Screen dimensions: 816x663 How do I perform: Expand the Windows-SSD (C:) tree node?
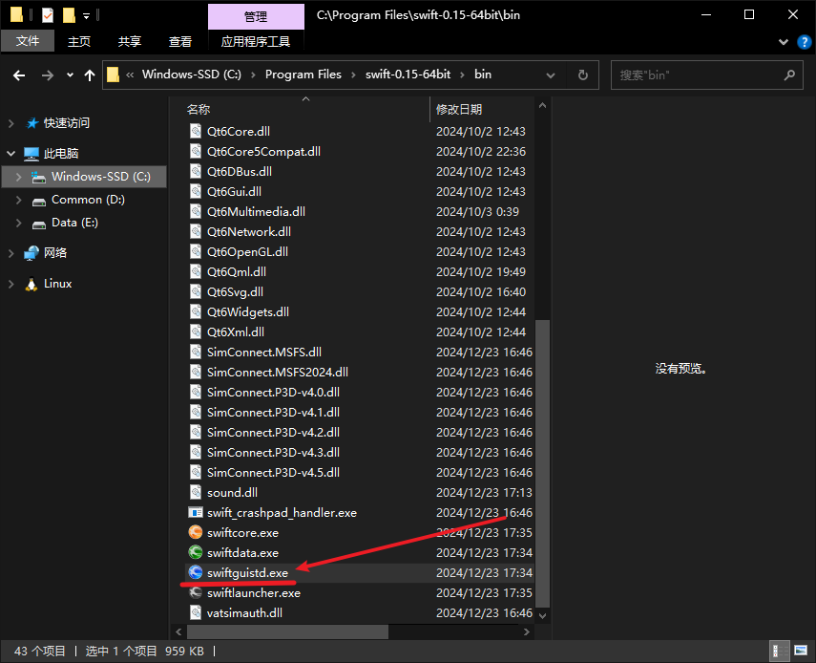tap(19, 177)
